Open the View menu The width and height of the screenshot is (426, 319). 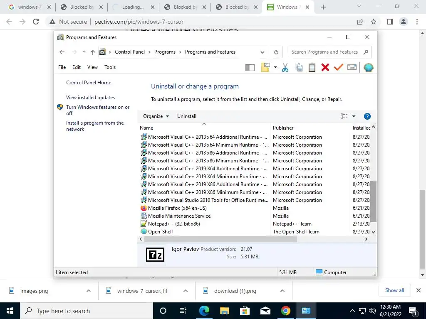(92, 67)
